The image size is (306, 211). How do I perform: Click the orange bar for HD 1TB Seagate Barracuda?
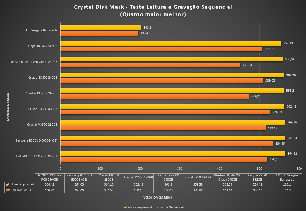99,33
